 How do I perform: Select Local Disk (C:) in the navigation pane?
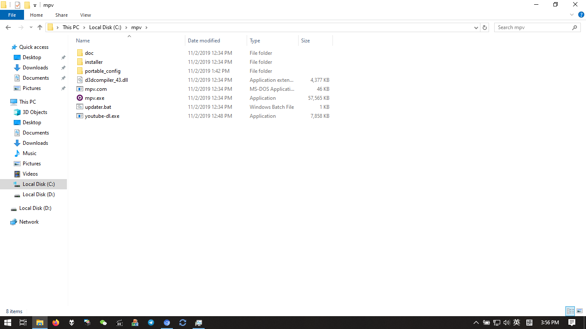pos(33,184)
